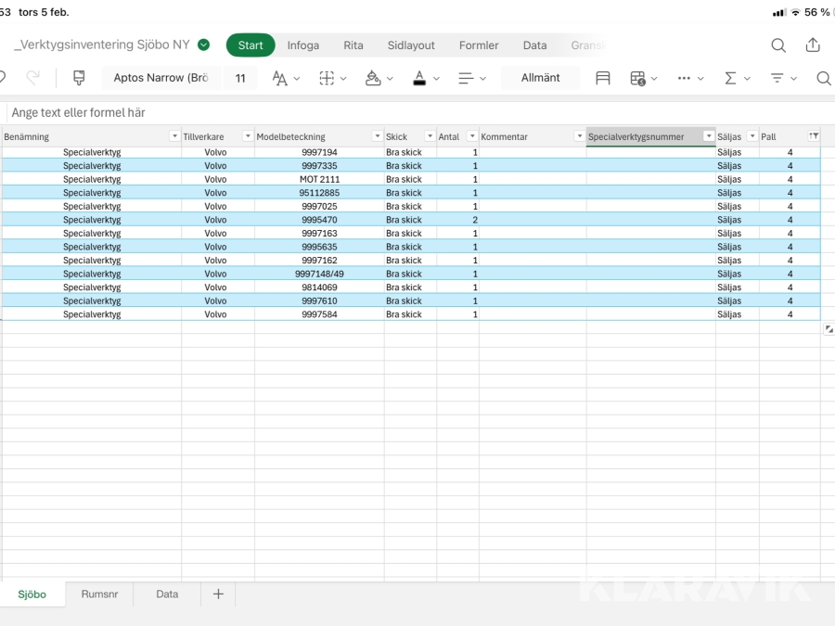Open the Modelbeteckning filter dropdown arrow
835x626 pixels.
pos(377,136)
